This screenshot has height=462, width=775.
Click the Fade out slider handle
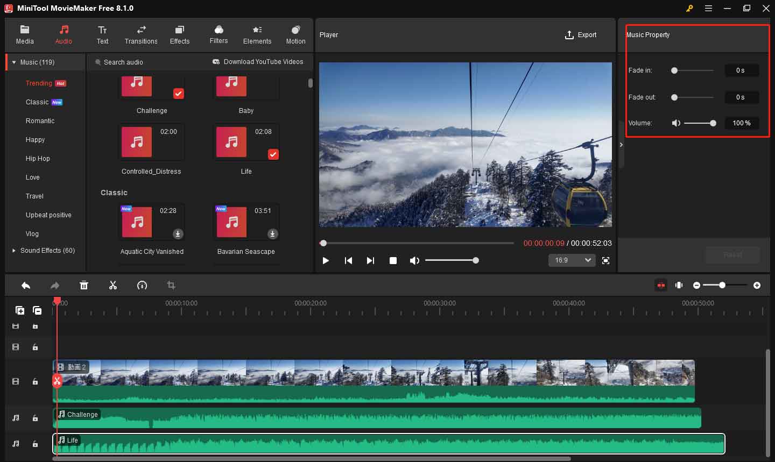674,97
